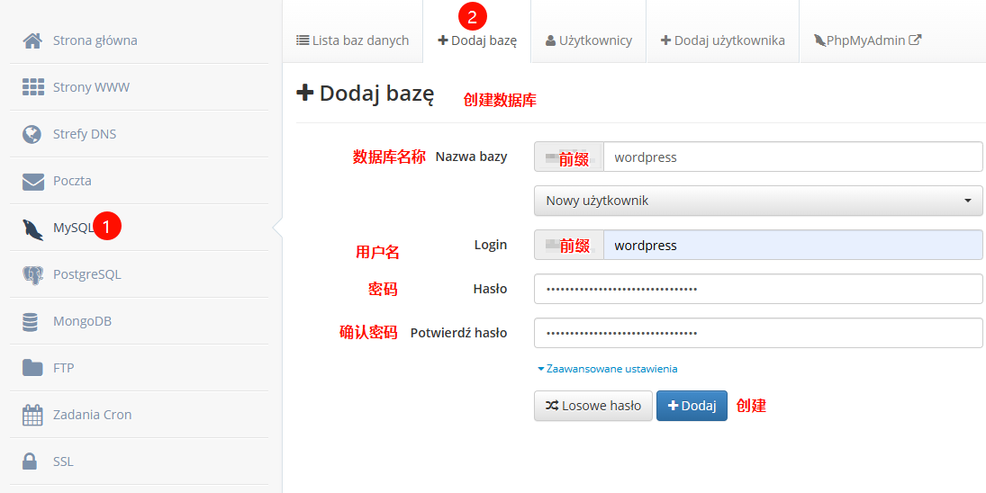Open the Nowy użytkownik dropdown
986x493 pixels.
[758, 201]
